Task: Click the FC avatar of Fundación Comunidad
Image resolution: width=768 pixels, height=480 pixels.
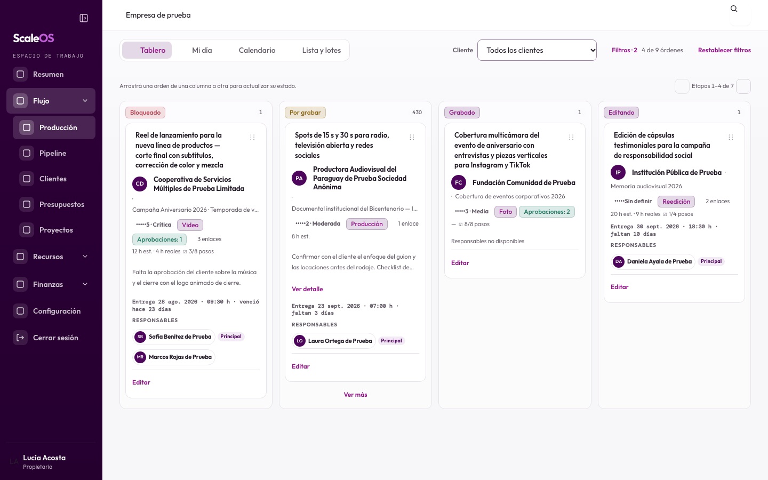Action: (x=459, y=182)
